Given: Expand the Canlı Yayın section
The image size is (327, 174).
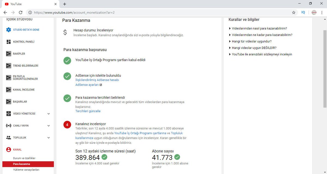Looking at the screenshot, I should click(x=49, y=126).
